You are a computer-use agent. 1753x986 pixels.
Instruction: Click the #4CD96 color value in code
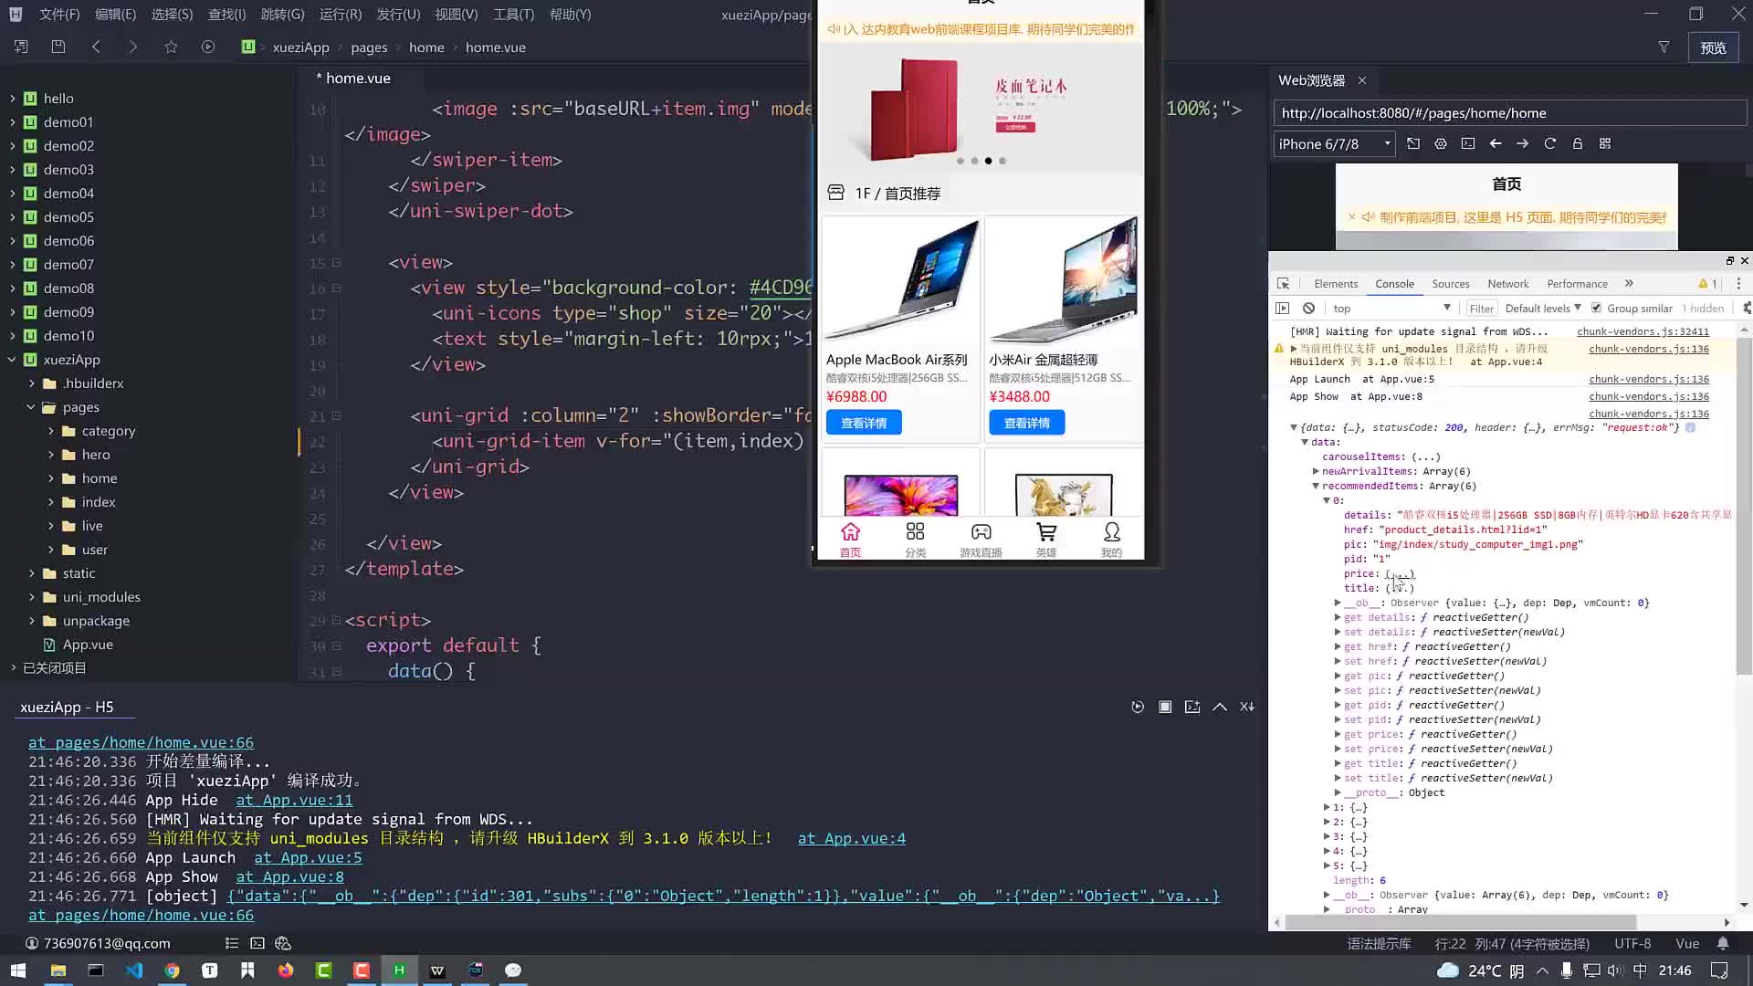click(780, 288)
